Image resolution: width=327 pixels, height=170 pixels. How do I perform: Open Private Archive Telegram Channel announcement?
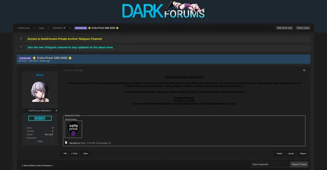point(64,39)
